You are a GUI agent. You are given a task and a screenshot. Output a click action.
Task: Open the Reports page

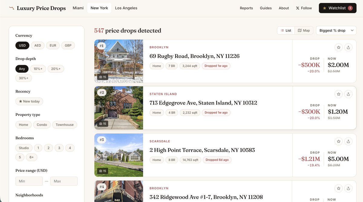(246, 8)
